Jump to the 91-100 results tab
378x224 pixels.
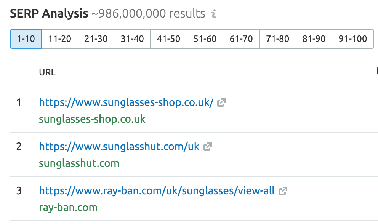point(353,39)
